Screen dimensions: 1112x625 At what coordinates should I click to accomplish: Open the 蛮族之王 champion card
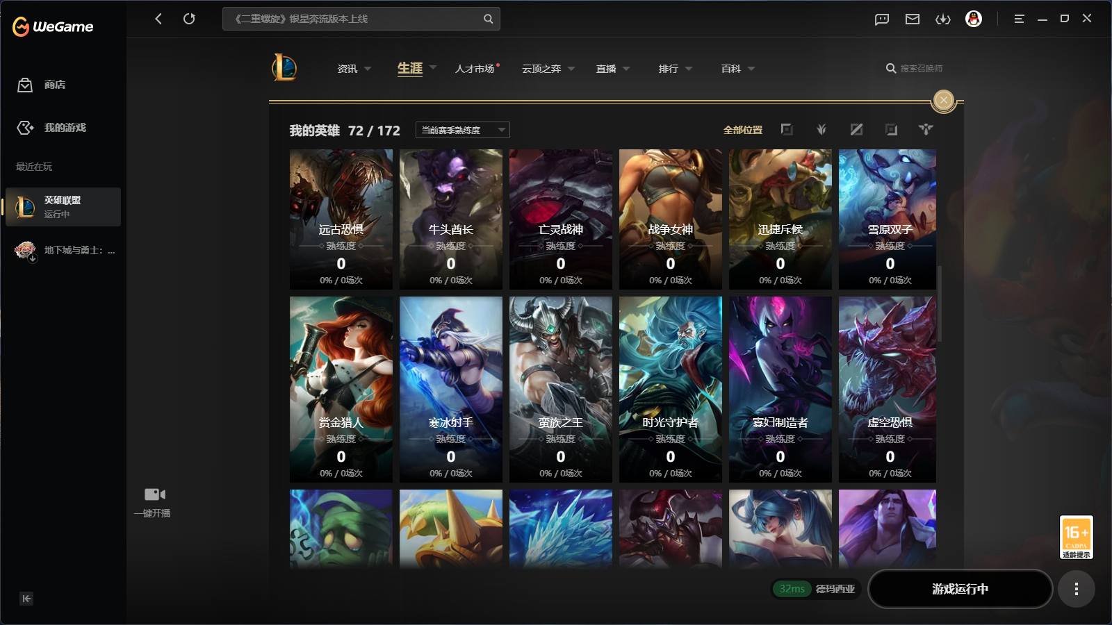click(561, 390)
